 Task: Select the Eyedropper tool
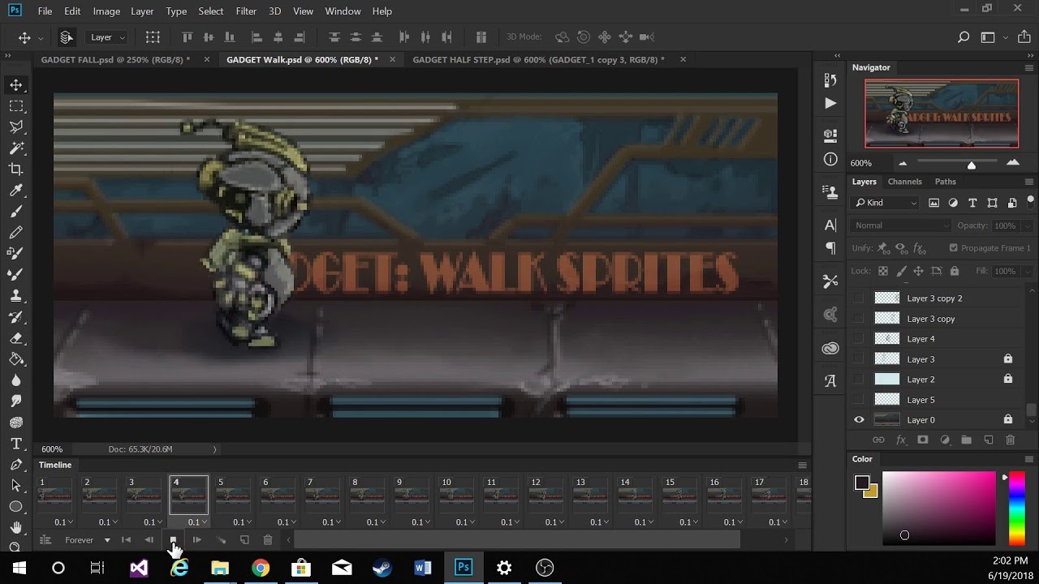click(x=15, y=190)
